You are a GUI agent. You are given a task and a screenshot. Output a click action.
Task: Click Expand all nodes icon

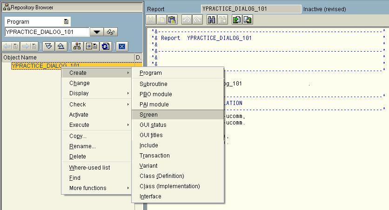pos(48,46)
